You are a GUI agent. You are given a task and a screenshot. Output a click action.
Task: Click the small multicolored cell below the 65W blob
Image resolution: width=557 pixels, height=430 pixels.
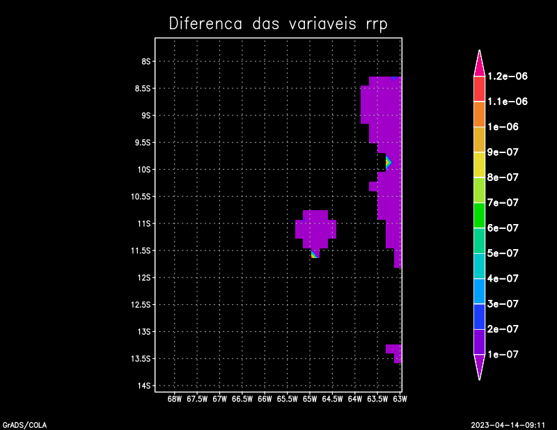(x=315, y=255)
